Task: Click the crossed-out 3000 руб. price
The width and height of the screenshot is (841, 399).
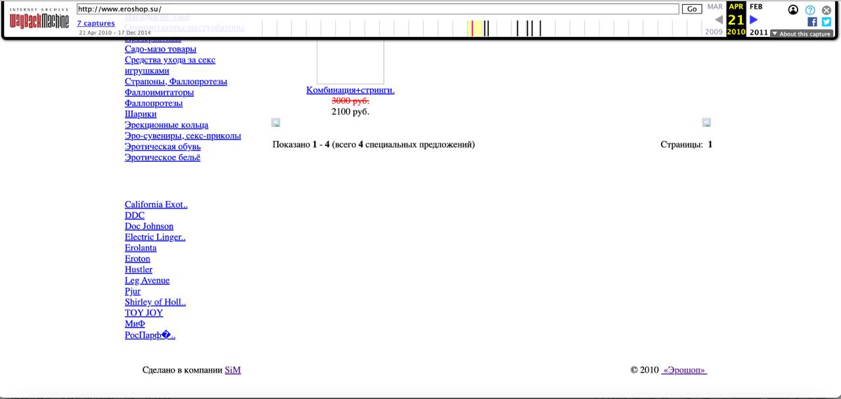Action: pyautogui.click(x=350, y=101)
